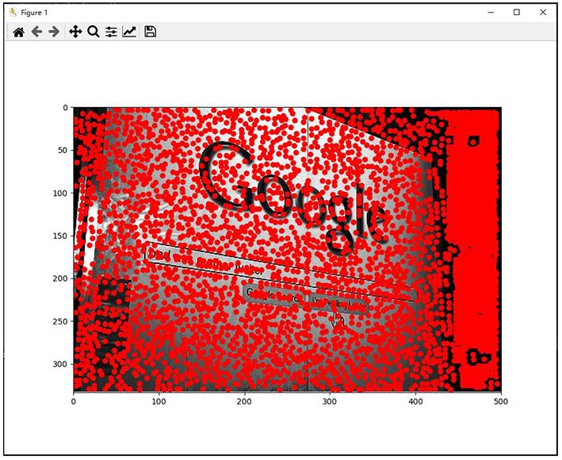Screen dimensions: 562x460
Task: Save the figure with the floppy disk icon
Action: pyautogui.click(x=150, y=32)
